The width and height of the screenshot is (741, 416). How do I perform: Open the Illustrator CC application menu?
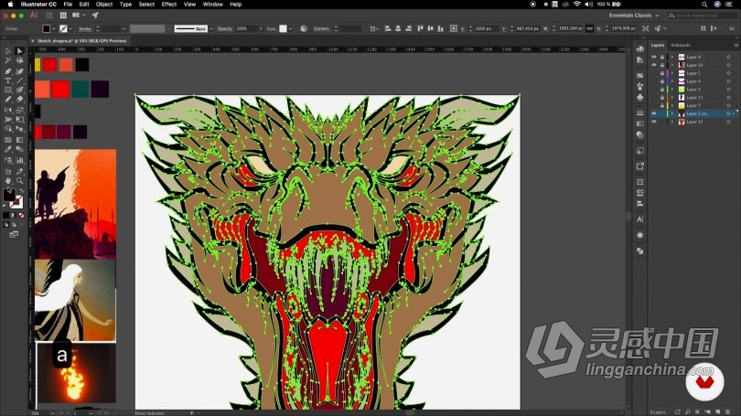[38, 5]
